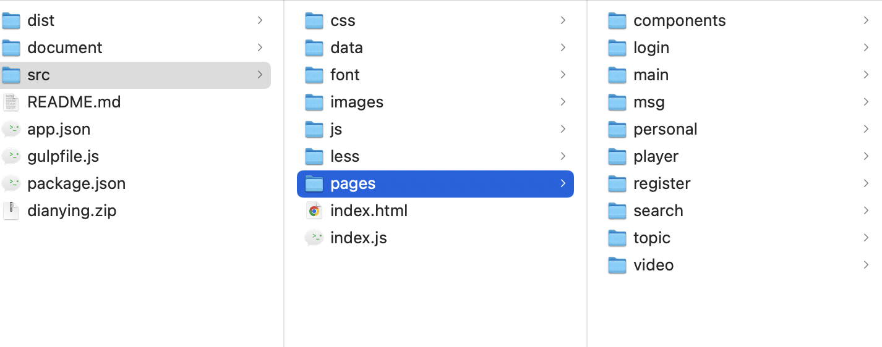The width and height of the screenshot is (882, 347).
Task: Click the index.js script file icon
Action: click(314, 238)
